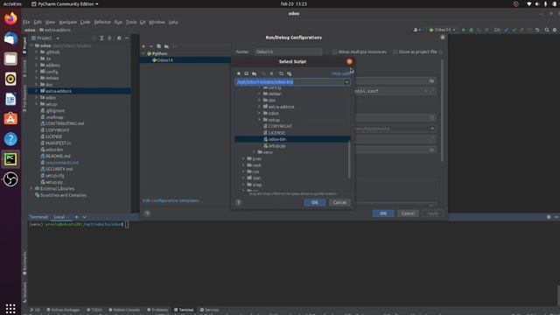Click the Git update project icon

coord(507,30)
